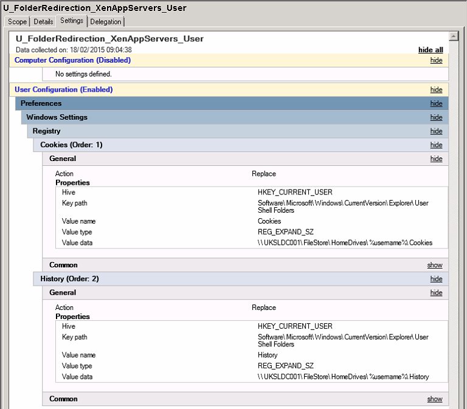Hide the User Configuration section
The height and width of the screenshot is (409, 467).
pos(436,90)
